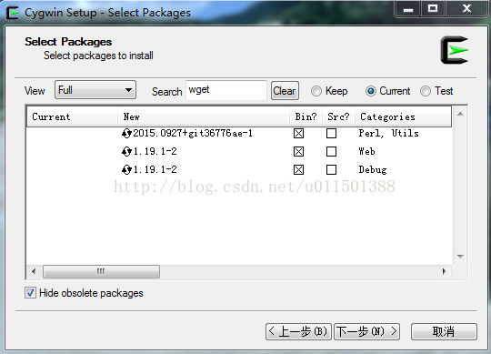Click vertical scrollbar down arrow

pyautogui.click(x=460, y=257)
